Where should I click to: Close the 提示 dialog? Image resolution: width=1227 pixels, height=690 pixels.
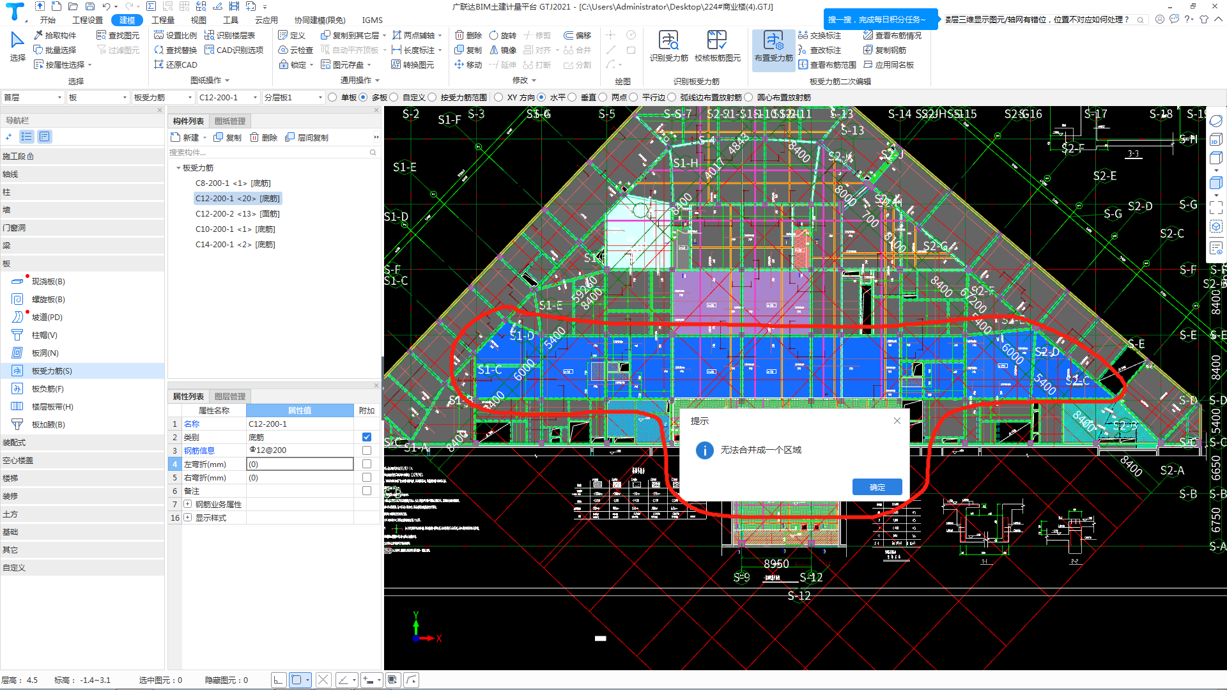point(897,420)
